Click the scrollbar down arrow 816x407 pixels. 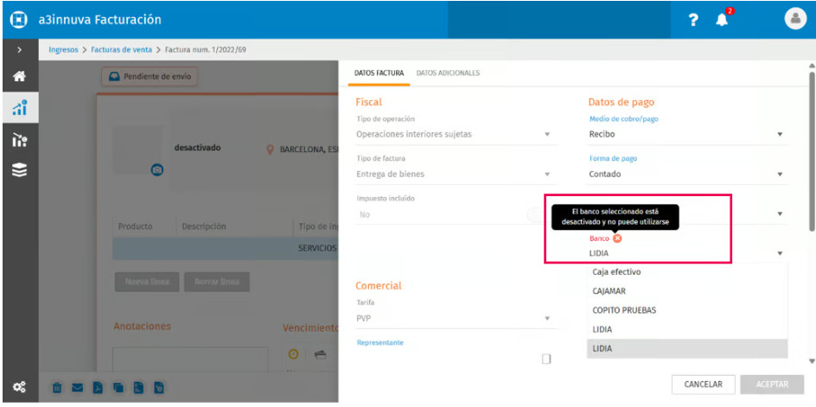click(812, 362)
